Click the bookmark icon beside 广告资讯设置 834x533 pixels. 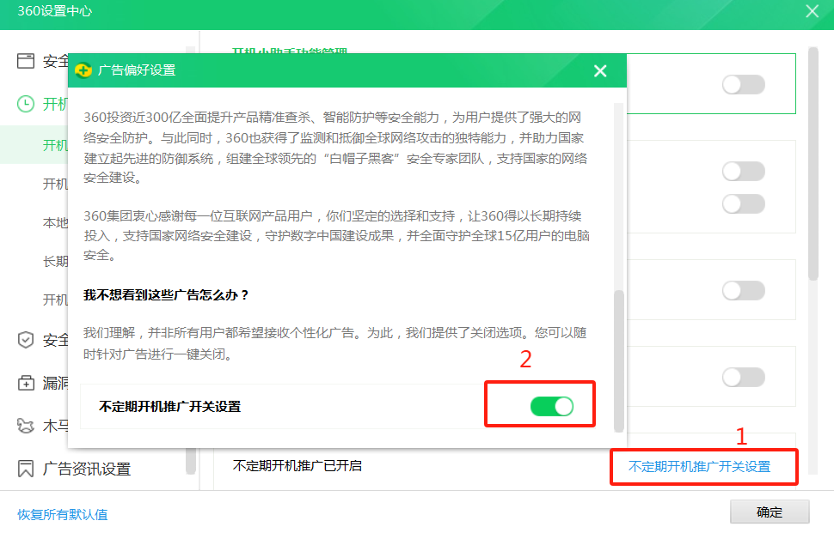[x=26, y=469]
